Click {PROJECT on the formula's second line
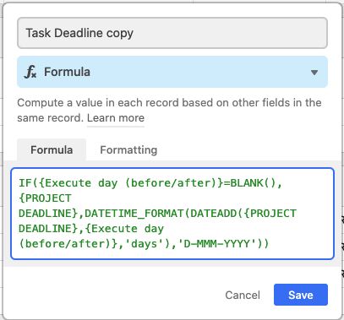 click(x=45, y=198)
